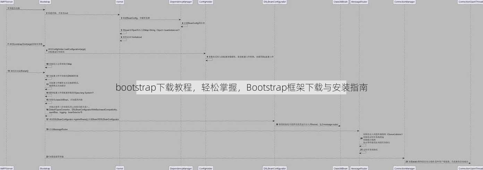Screen dimensions: 483x170
Task: Click the top ConfigHolder participant box
Action: [205, 2]
